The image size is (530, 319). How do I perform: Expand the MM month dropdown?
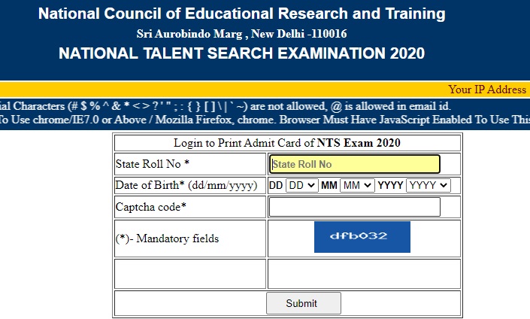[356, 185]
